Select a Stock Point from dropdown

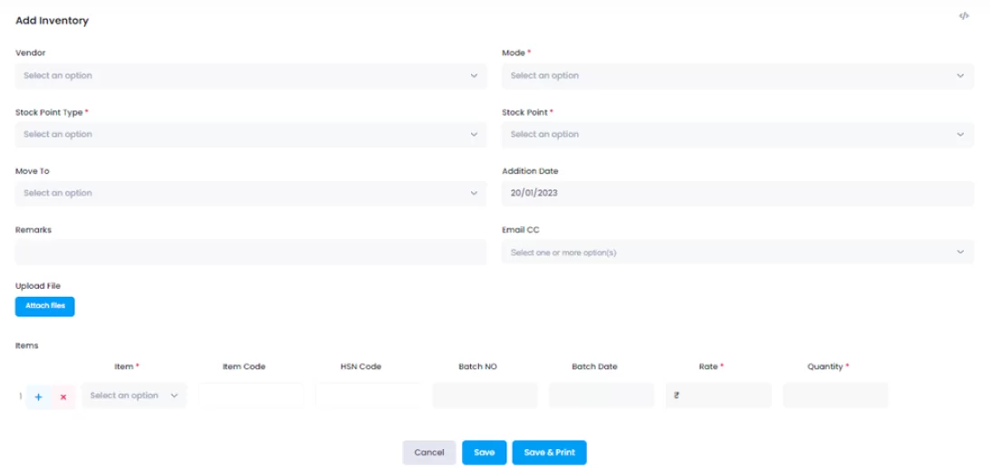click(x=737, y=135)
